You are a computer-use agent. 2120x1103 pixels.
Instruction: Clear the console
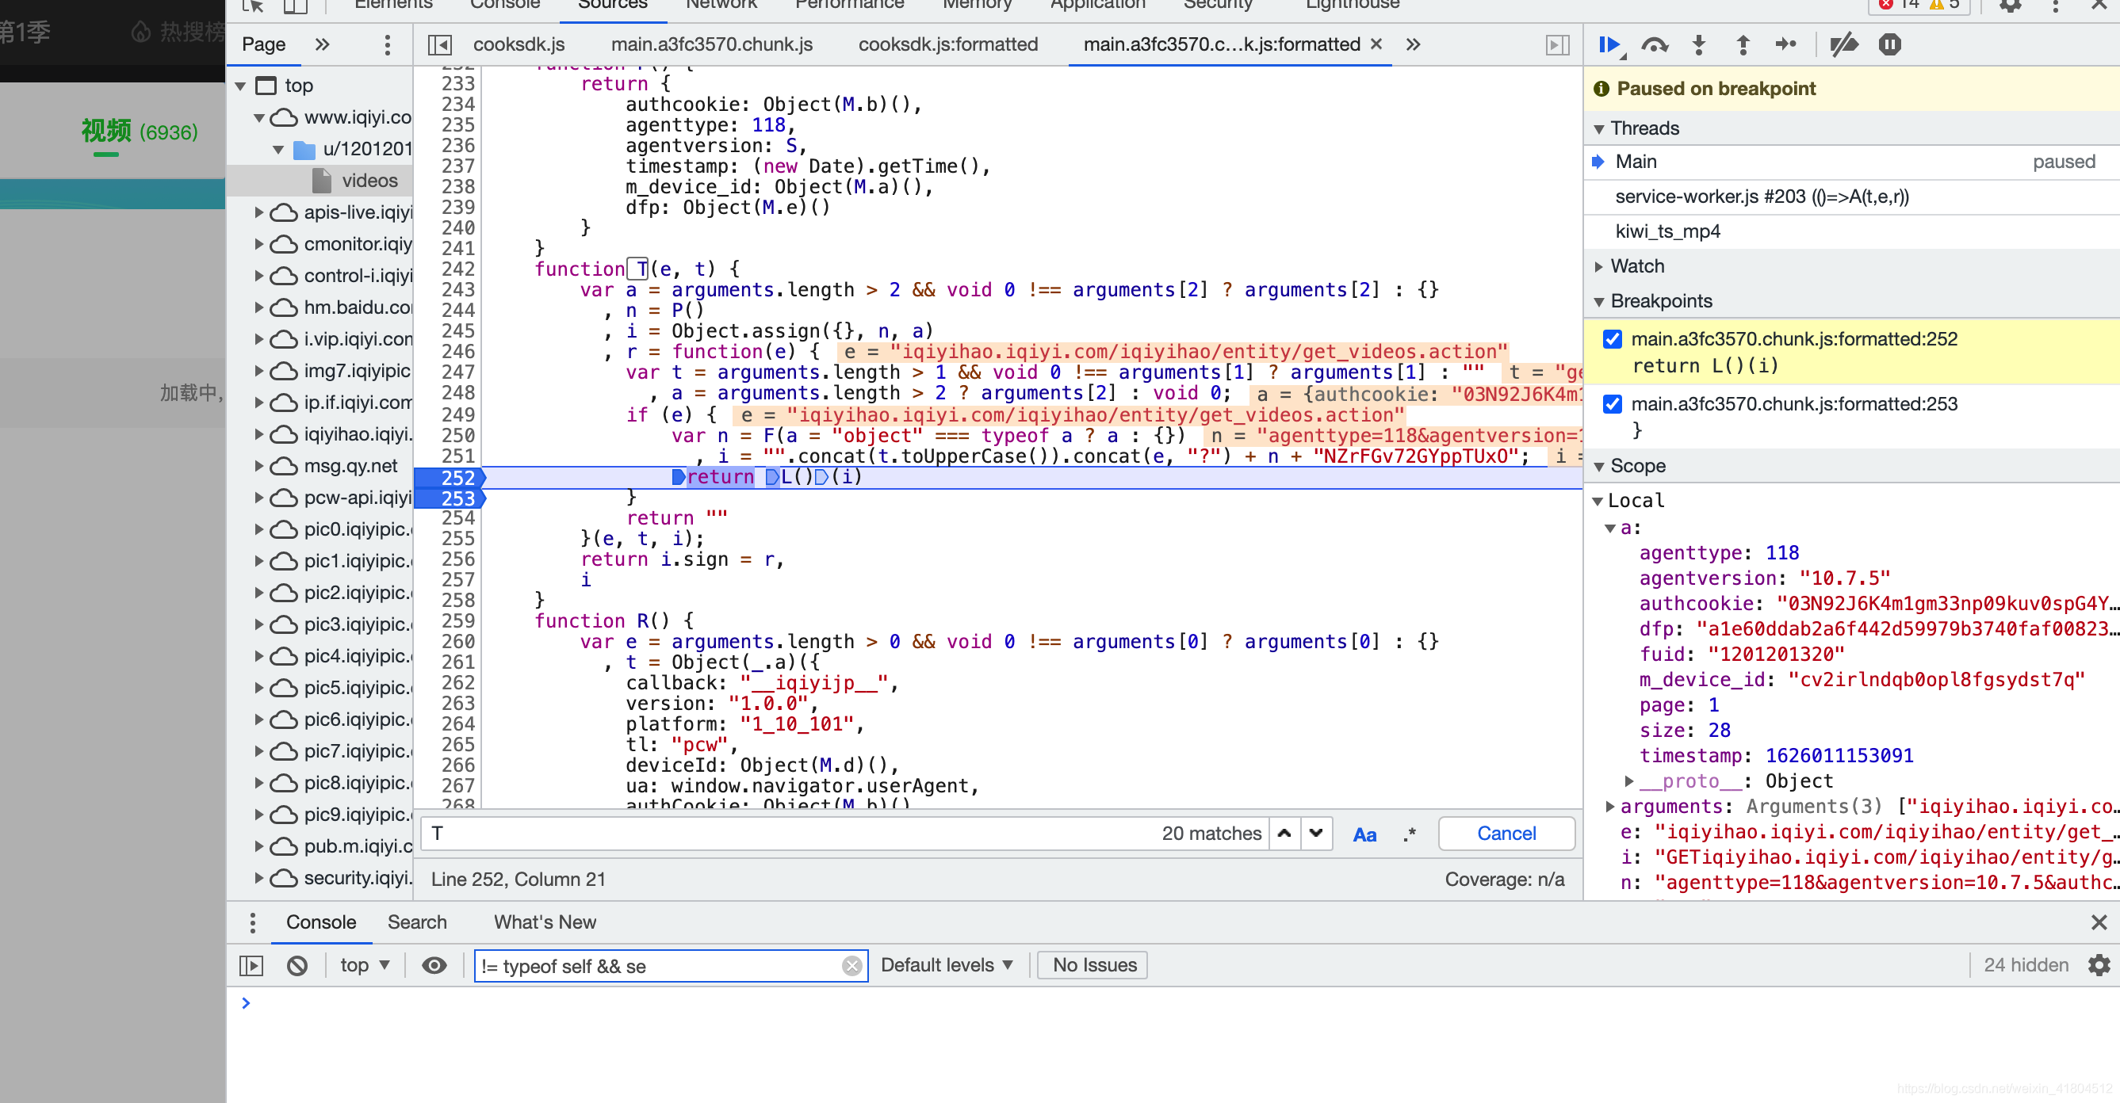[x=297, y=966]
